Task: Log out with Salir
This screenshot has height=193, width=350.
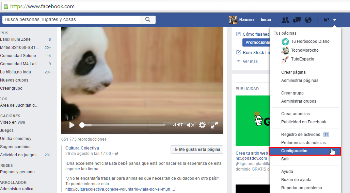Action: coord(285,159)
